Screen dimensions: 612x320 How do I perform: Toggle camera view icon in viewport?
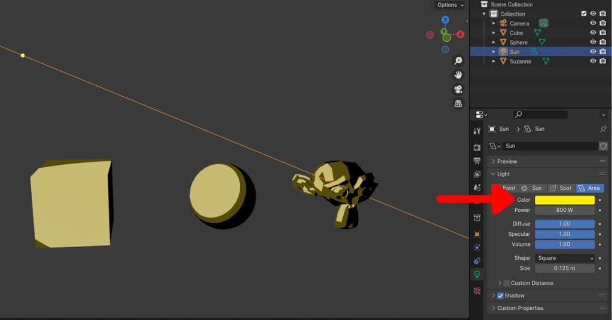(458, 90)
